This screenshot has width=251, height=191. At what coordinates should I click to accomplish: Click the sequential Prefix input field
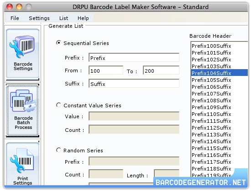pos(134,57)
